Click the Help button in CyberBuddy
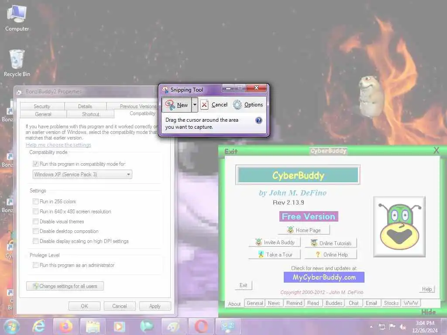Viewport: 447px width, 335px height. [x=427, y=289]
